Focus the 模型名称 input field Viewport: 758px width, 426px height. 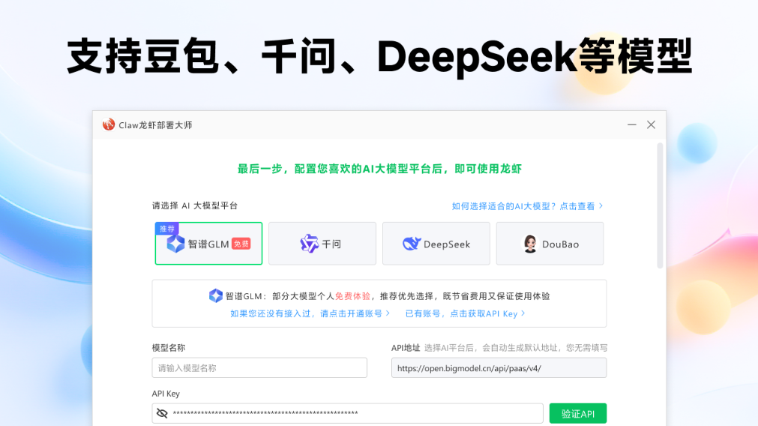[x=259, y=368]
